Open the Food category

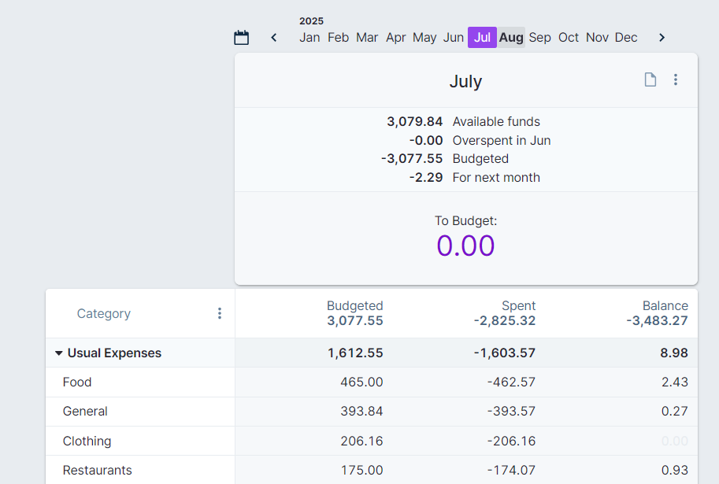(76, 382)
